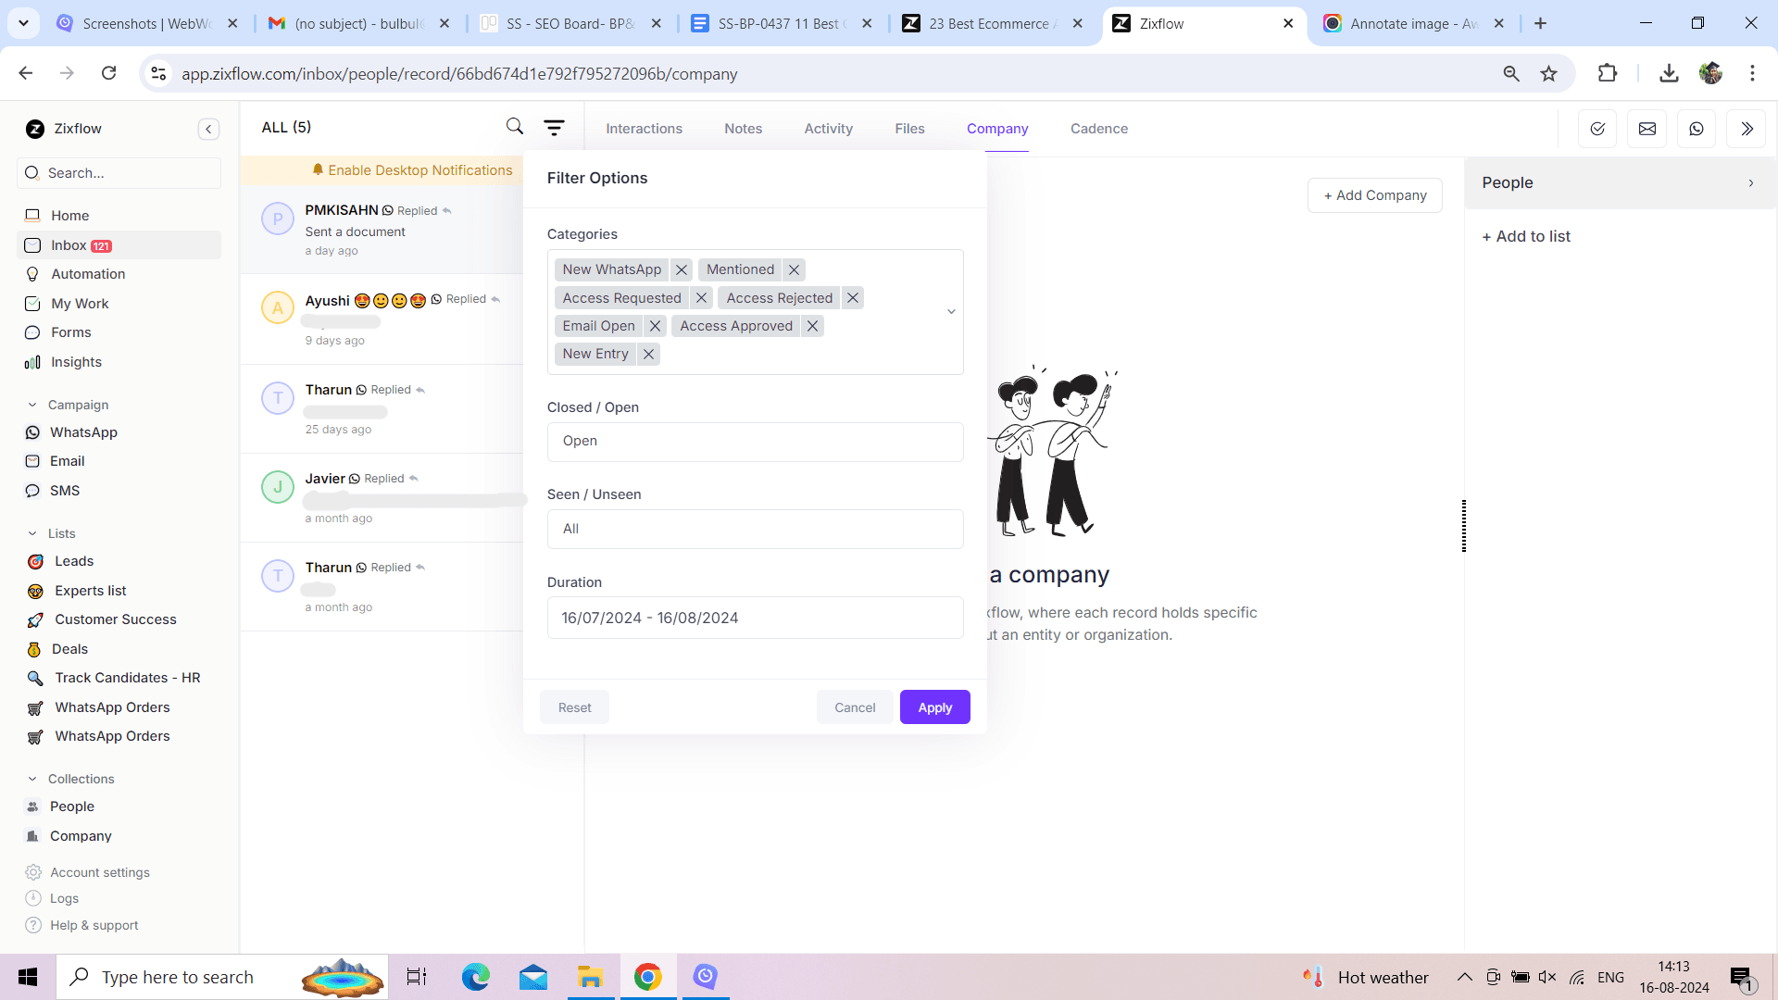The width and height of the screenshot is (1778, 1000).
Task: Open the Seen / Unseen dropdown
Action: (x=755, y=529)
